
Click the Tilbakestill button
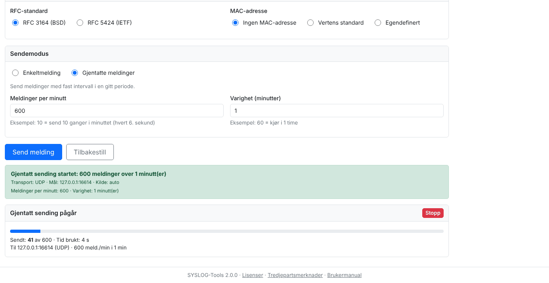point(90,152)
